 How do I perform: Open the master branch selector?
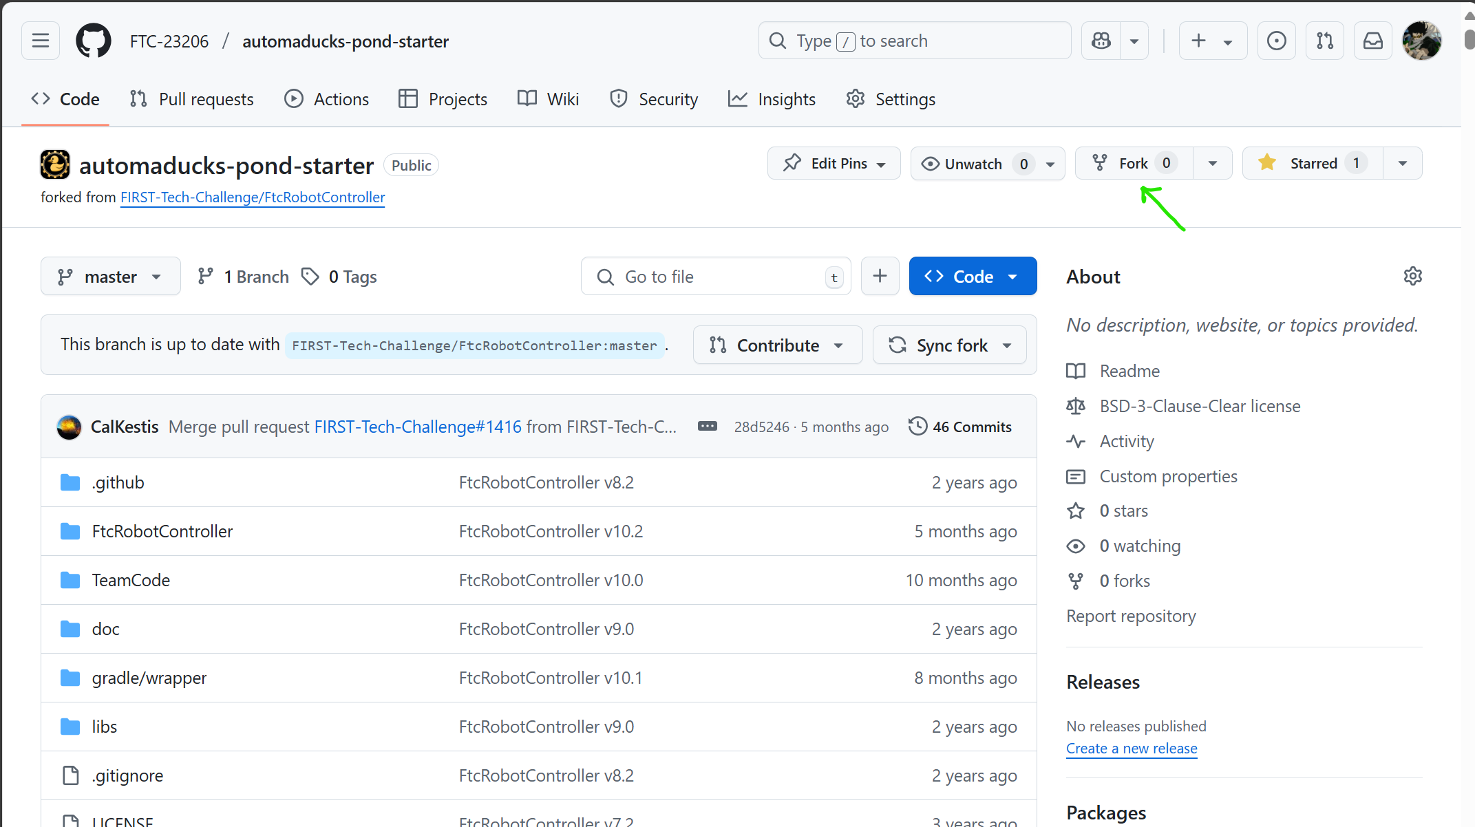coord(111,277)
